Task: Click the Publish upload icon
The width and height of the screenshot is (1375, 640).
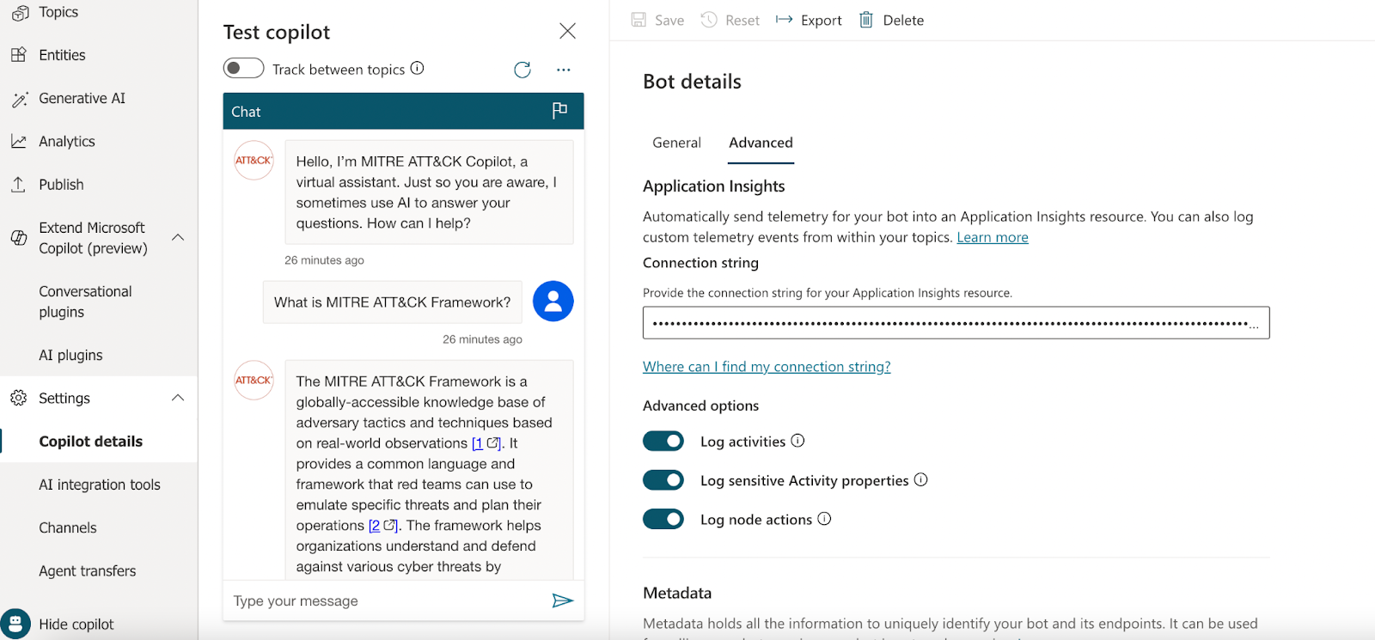Action: (x=19, y=184)
